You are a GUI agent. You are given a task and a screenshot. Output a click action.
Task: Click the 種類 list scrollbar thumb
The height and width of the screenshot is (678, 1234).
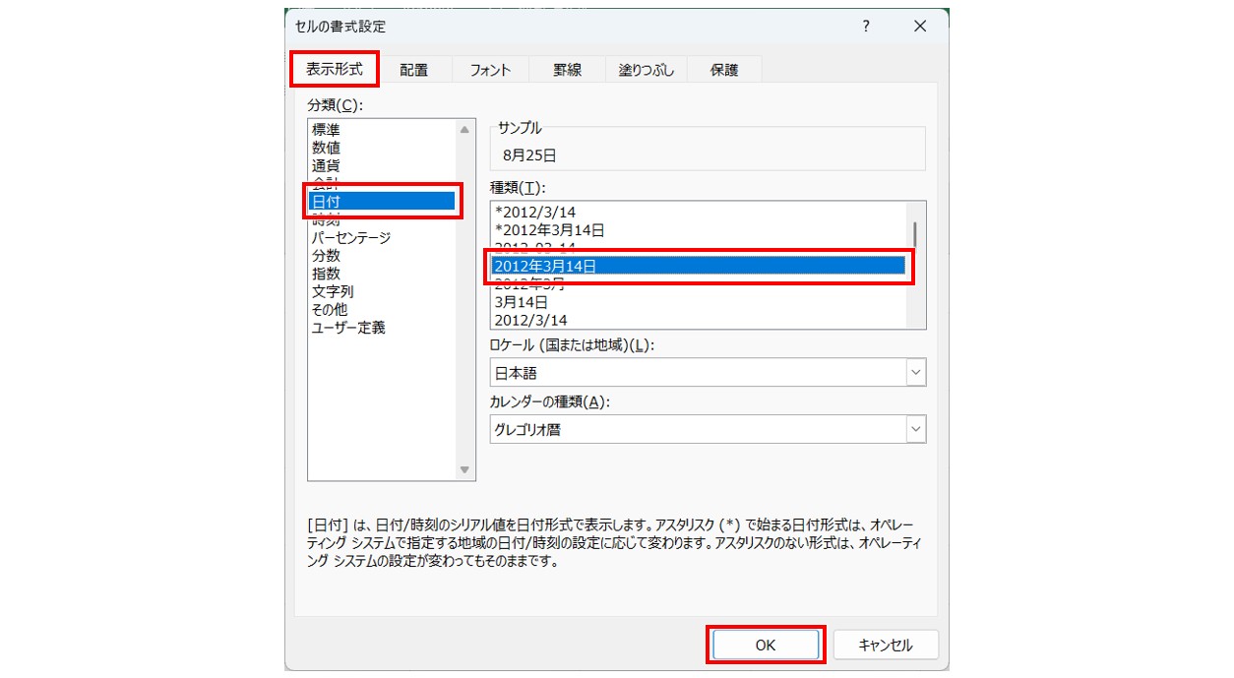tap(916, 234)
